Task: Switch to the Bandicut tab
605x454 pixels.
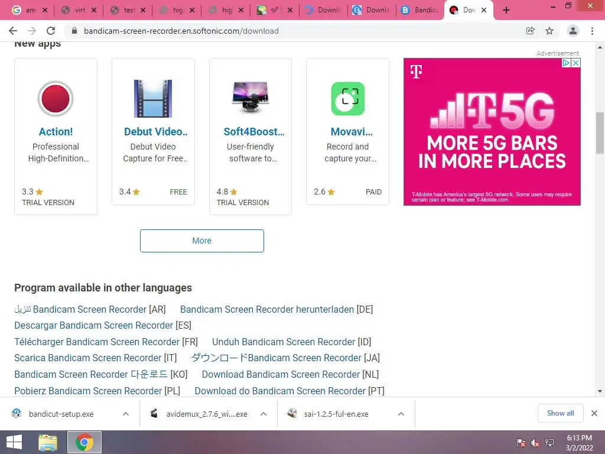Action: [x=419, y=10]
